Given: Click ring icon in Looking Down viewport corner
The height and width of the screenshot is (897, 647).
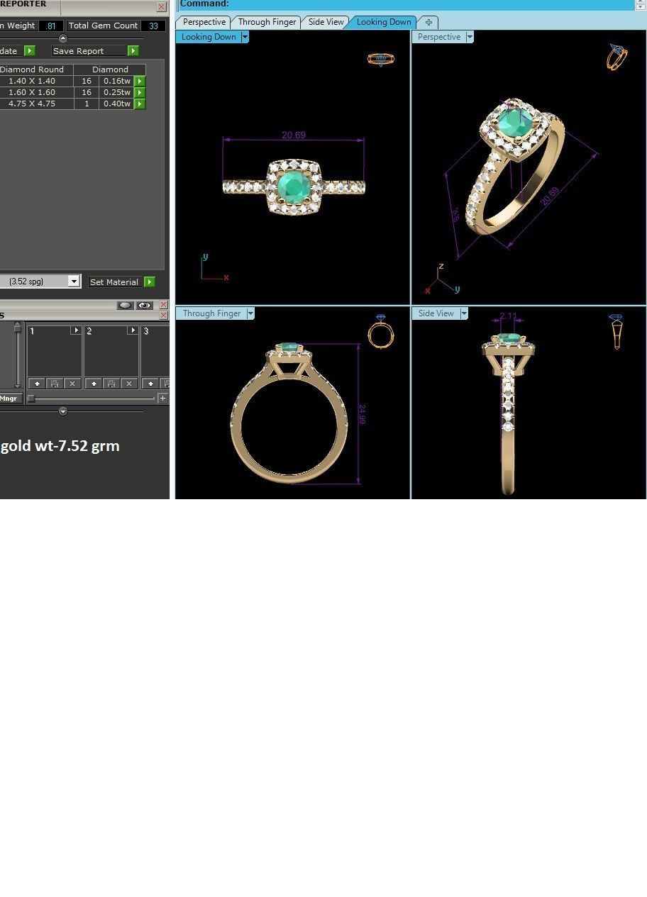Looking at the screenshot, I should click(381, 60).
